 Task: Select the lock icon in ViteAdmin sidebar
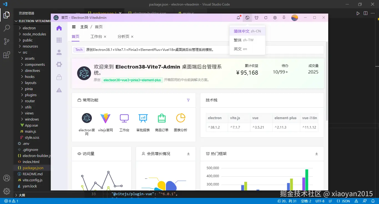click(59, 77)
